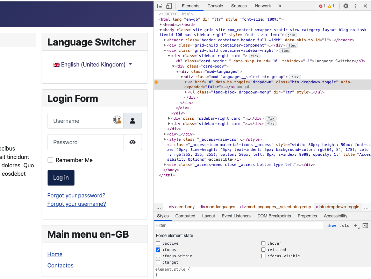This screenshot has width=371, height=279.
Task: Enable the :target state checkbox
Action: point(158,262)
